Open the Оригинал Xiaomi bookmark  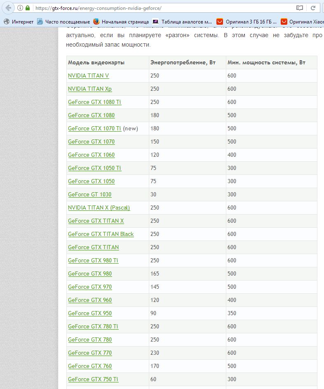(x=302, y=21)
